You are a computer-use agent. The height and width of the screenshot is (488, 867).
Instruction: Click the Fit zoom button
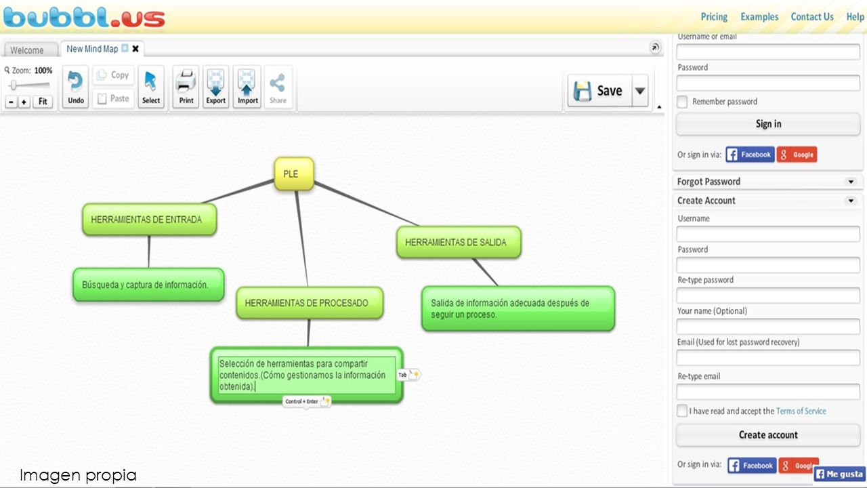click(43, 102)
